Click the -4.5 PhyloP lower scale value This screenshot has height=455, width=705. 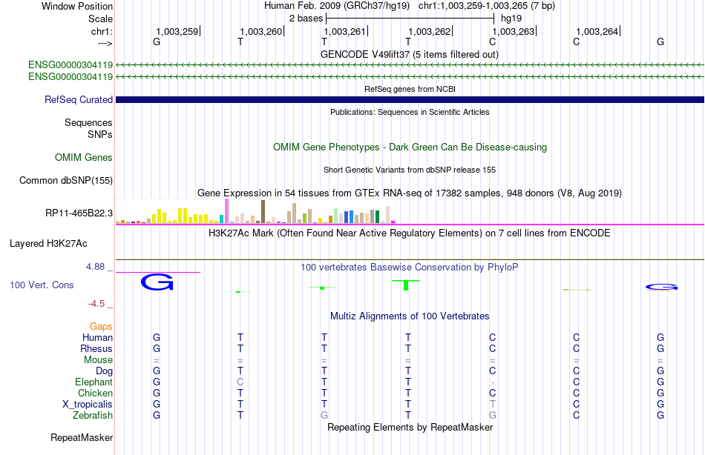click(x=96, y=304)
